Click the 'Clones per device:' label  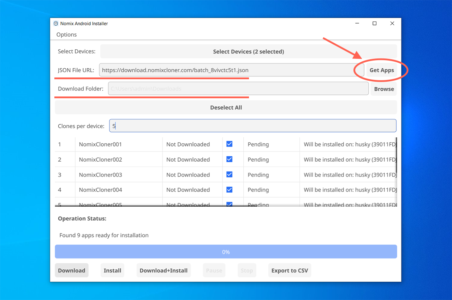click(x=81, y=126)
